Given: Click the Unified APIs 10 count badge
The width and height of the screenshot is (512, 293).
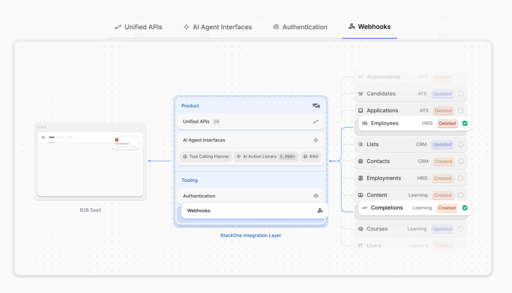Looking at the screenshot, I should pyautogui.click(x=216, y=122).
